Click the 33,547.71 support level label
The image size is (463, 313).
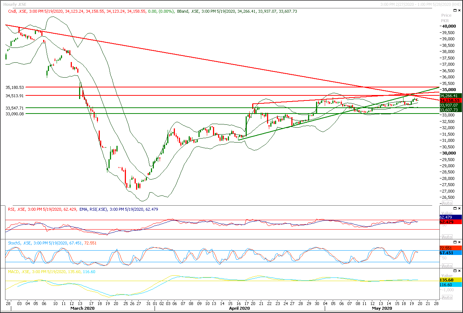[15, 108]
